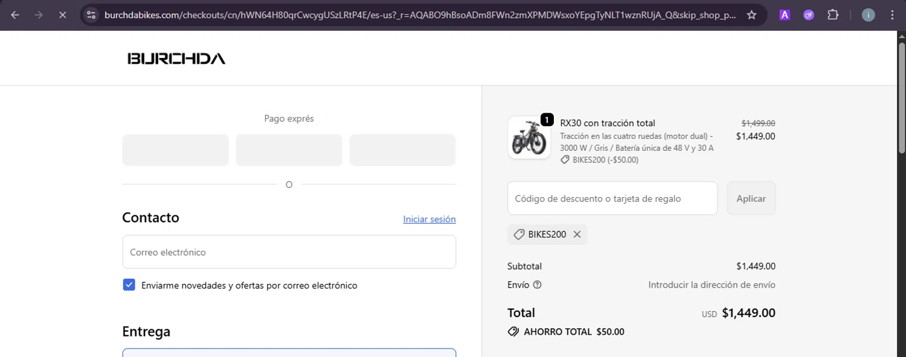
Task: Open the Iniciar sesión link
Action: (x=429, y=220)
